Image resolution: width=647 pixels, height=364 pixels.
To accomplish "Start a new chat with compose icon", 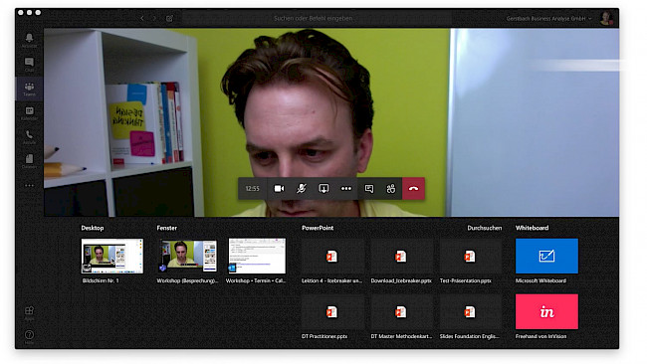I will 169,18.
